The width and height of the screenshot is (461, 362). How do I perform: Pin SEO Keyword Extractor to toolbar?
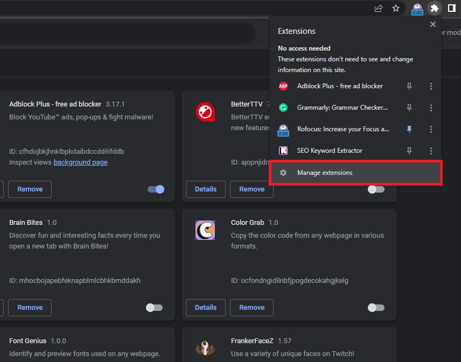pyautogui.click(x=409, y=151)
